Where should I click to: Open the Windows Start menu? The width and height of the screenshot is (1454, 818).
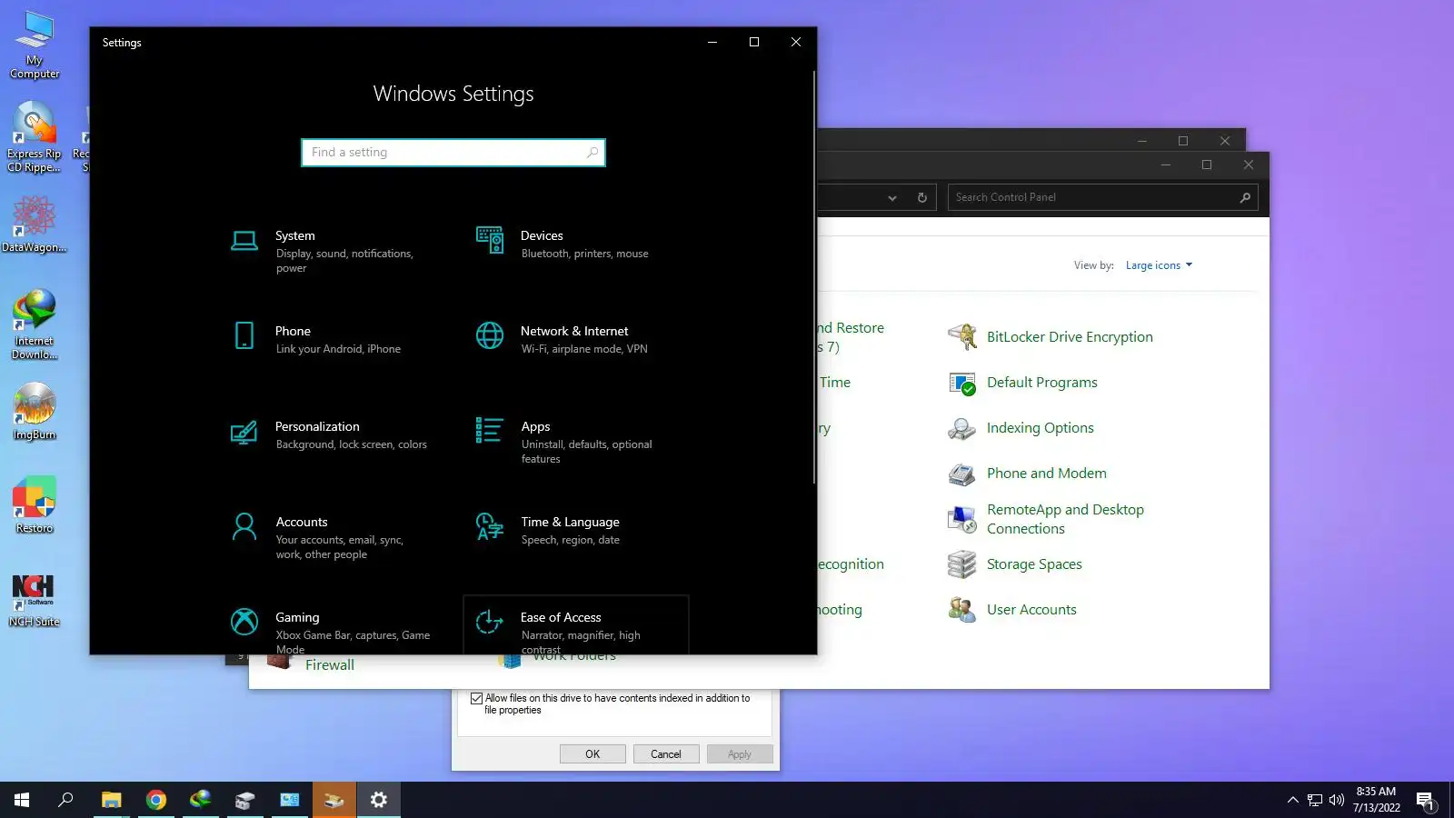[x=22, y=800]
